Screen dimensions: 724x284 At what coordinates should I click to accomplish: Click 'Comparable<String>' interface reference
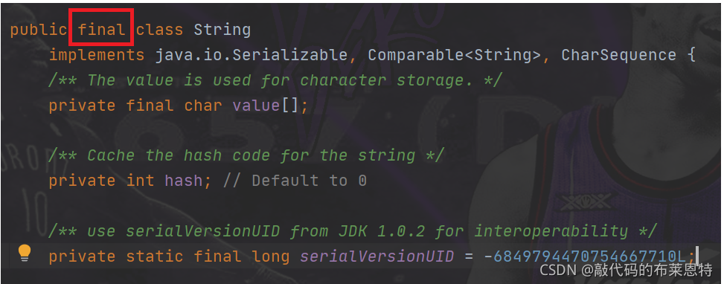[x=455, y=55]
